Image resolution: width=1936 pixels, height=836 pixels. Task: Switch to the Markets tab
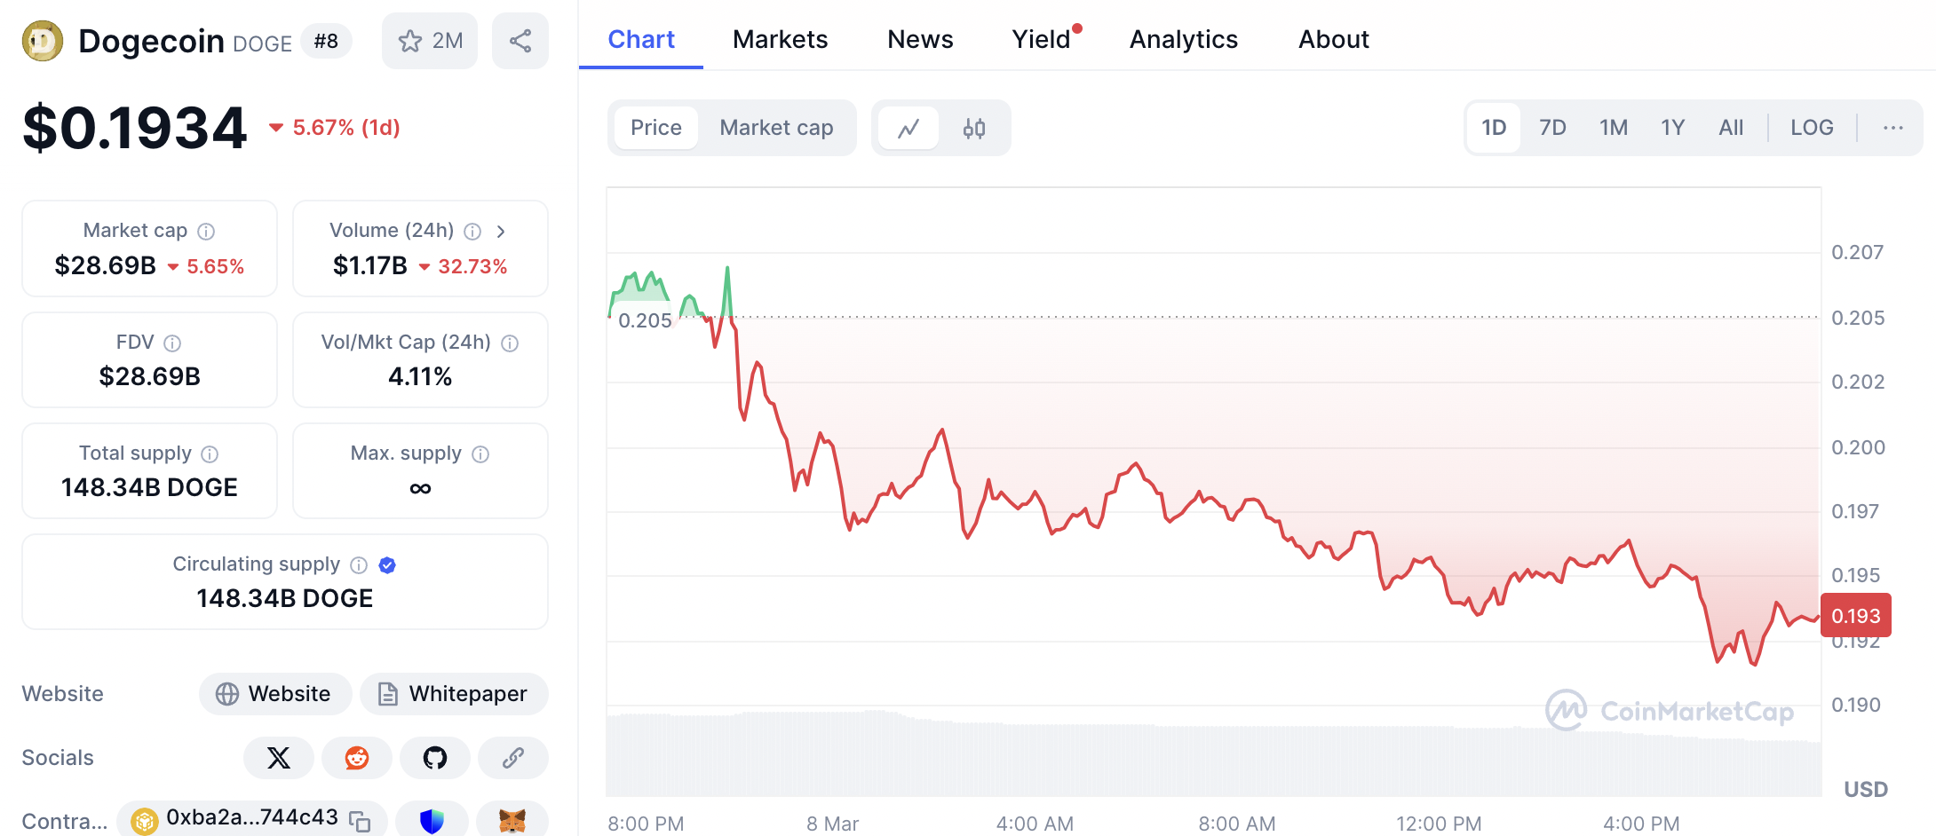click(780, 40)
